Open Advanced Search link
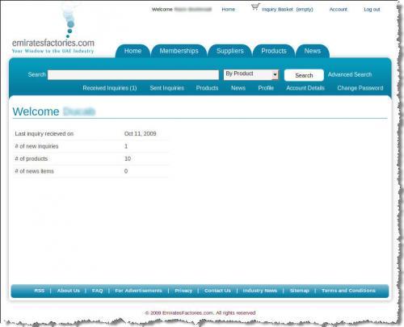This screenshot has width=404, height=327. [x=350, y=74]
